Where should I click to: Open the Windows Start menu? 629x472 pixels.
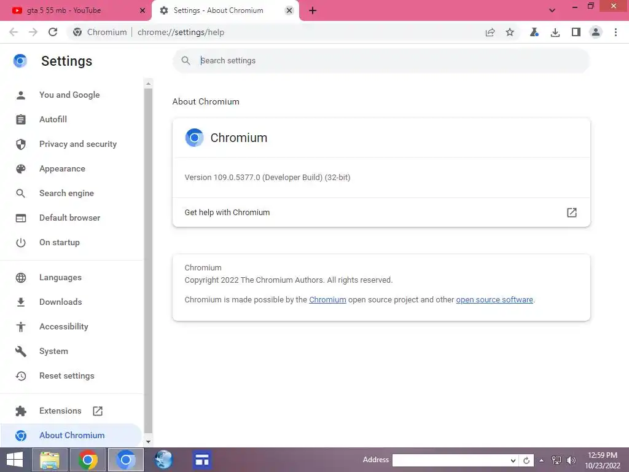(15, 460)
